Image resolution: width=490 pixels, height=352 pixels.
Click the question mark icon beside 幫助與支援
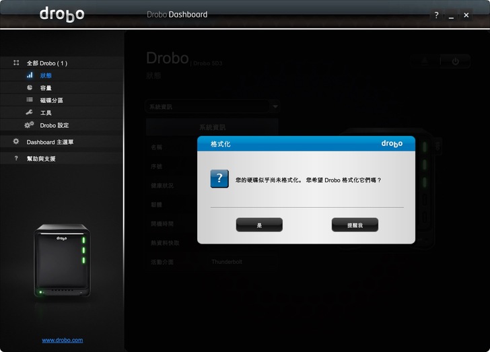[16, 159]
